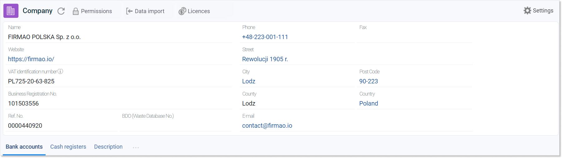Click the Rewolucji 1905 r. street value
Screen dimensions: 562x158
click(265, 59)
